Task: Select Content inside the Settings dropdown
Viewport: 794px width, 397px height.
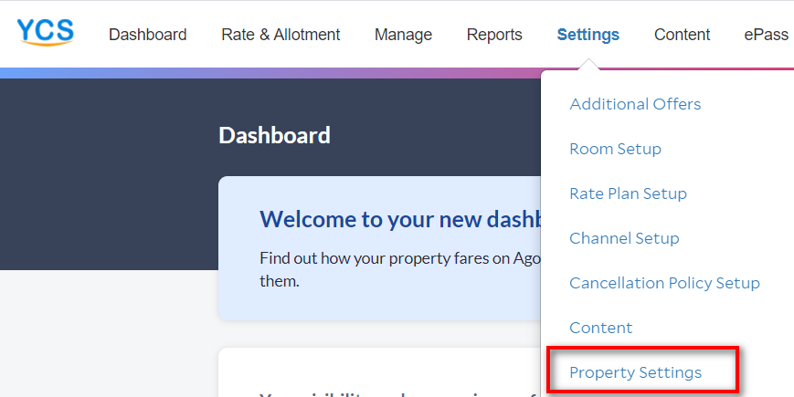Action: point(600,328)
